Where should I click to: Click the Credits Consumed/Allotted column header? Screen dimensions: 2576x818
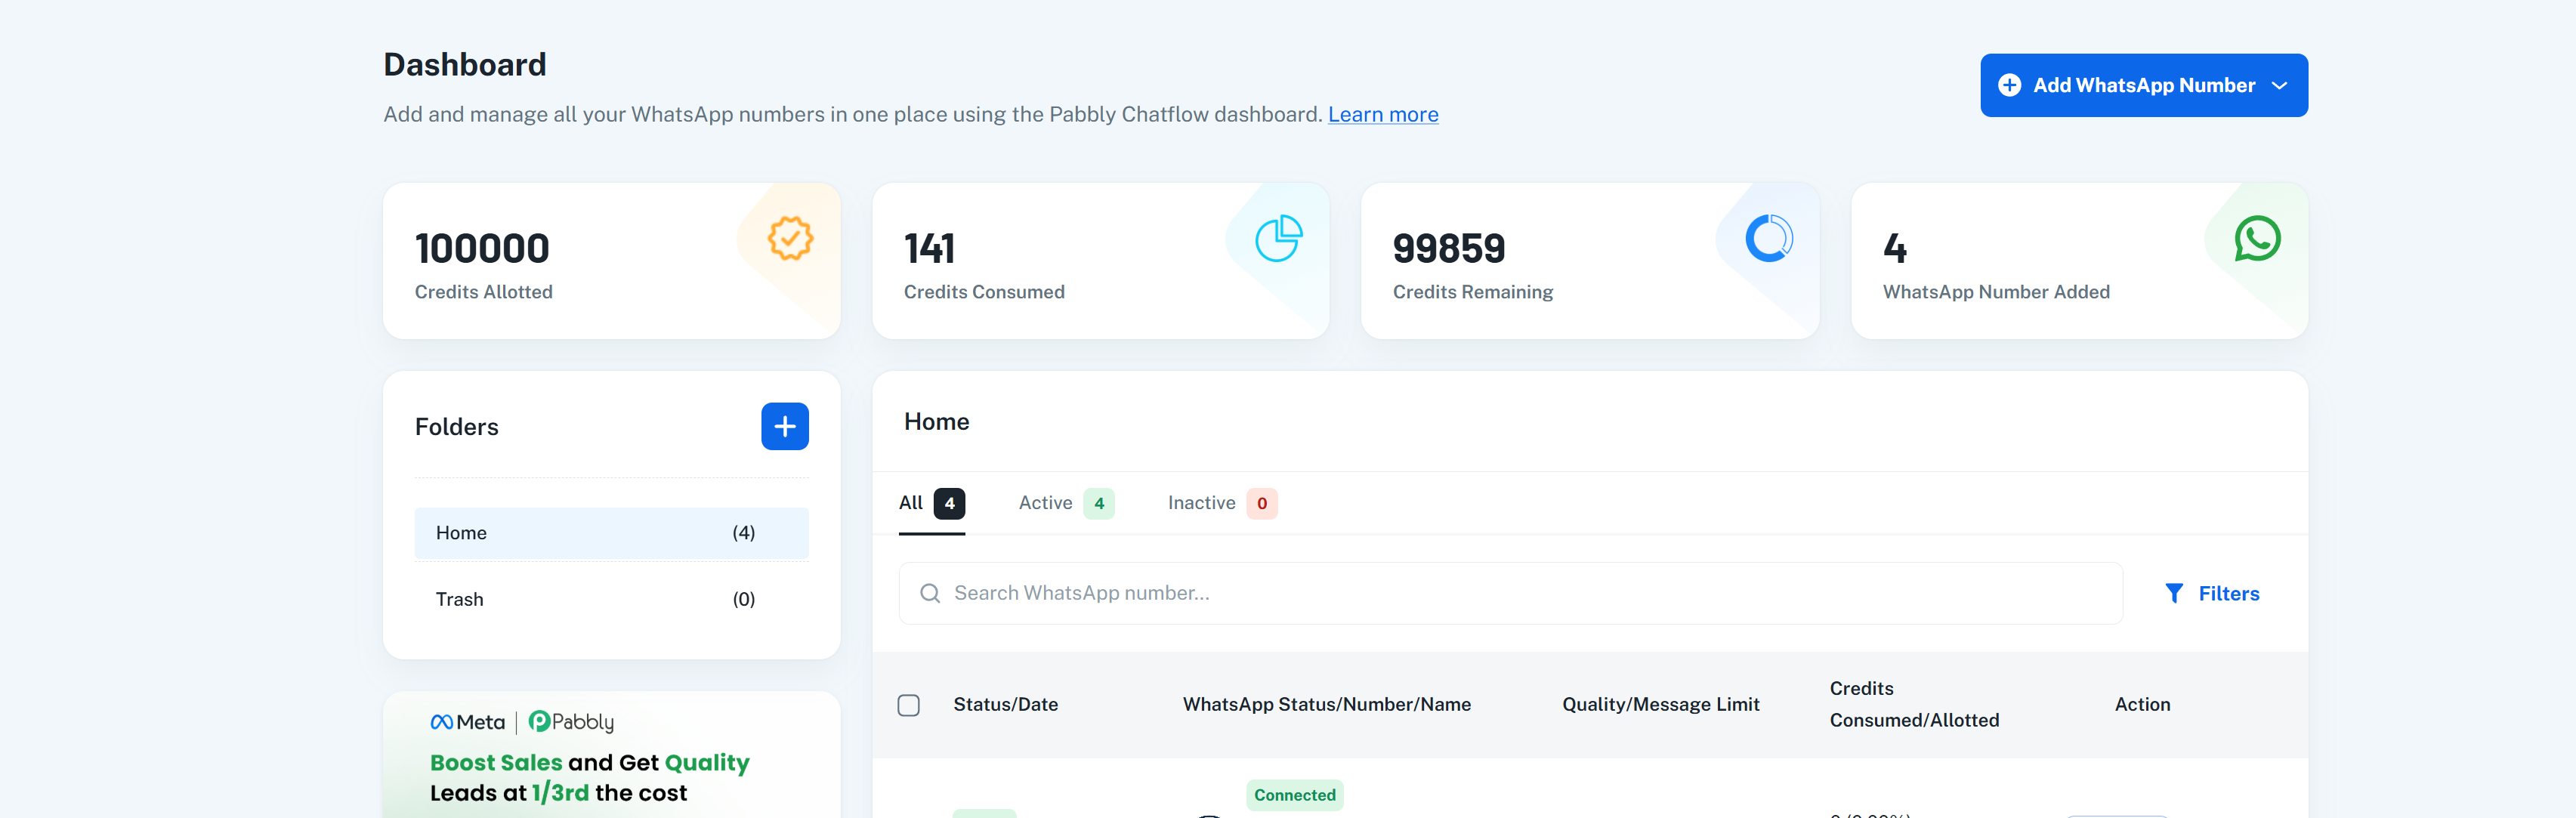point(1914,705)
